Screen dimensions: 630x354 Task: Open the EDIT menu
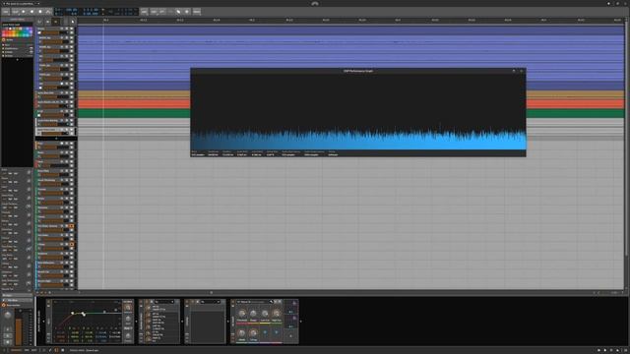(x=154, y=12)
